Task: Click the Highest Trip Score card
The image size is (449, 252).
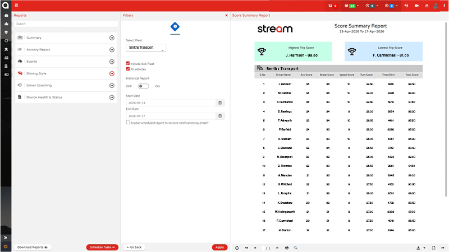Action: [x=293, y=52]
